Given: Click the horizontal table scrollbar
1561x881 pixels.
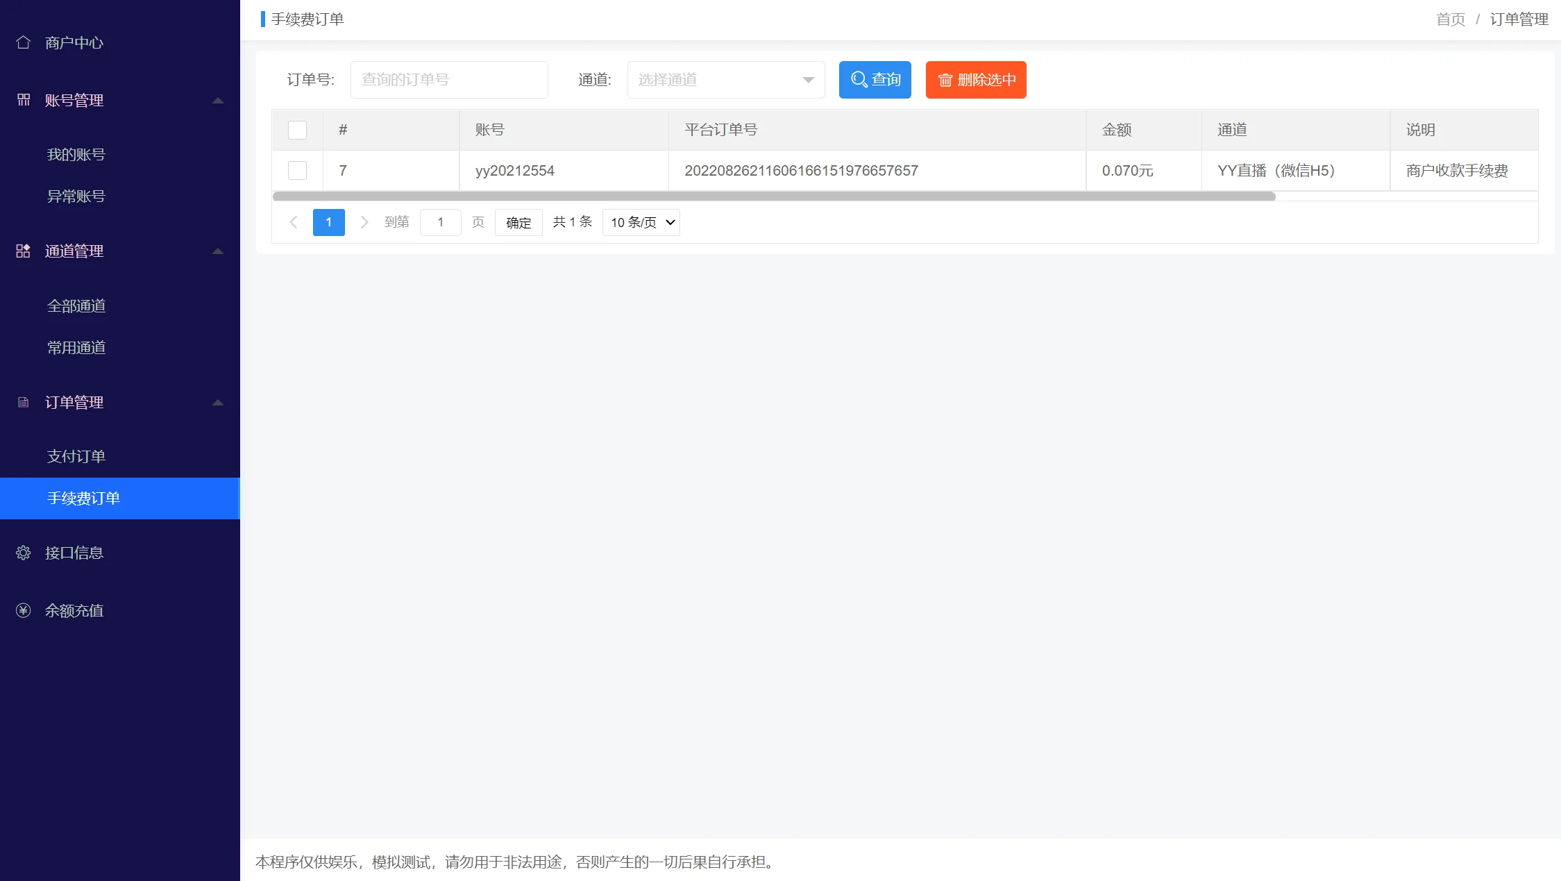Looking at the screenshot, I should click(774, 196).
